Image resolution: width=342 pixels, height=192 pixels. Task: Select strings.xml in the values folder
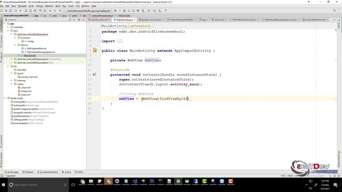click(x=25, y=91)
